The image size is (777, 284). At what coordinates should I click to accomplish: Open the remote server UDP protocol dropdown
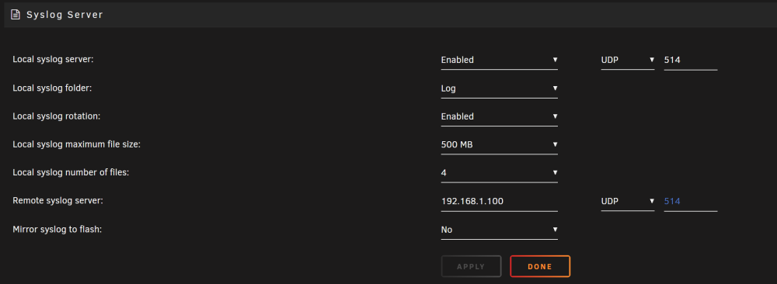(x=627, y=202)
